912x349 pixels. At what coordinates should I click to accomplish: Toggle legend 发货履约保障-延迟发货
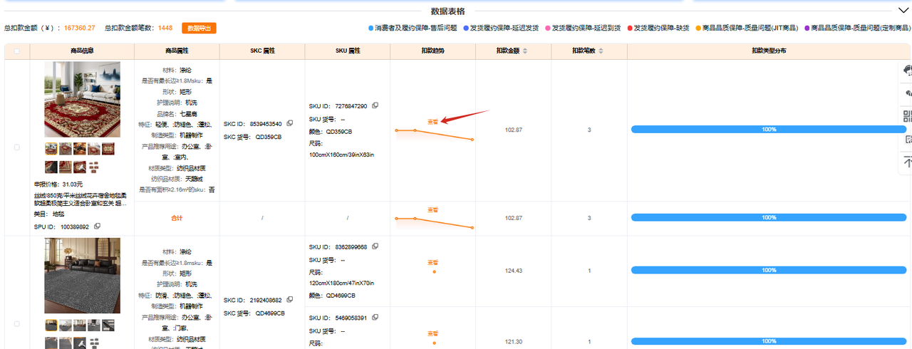coord(500,28)
